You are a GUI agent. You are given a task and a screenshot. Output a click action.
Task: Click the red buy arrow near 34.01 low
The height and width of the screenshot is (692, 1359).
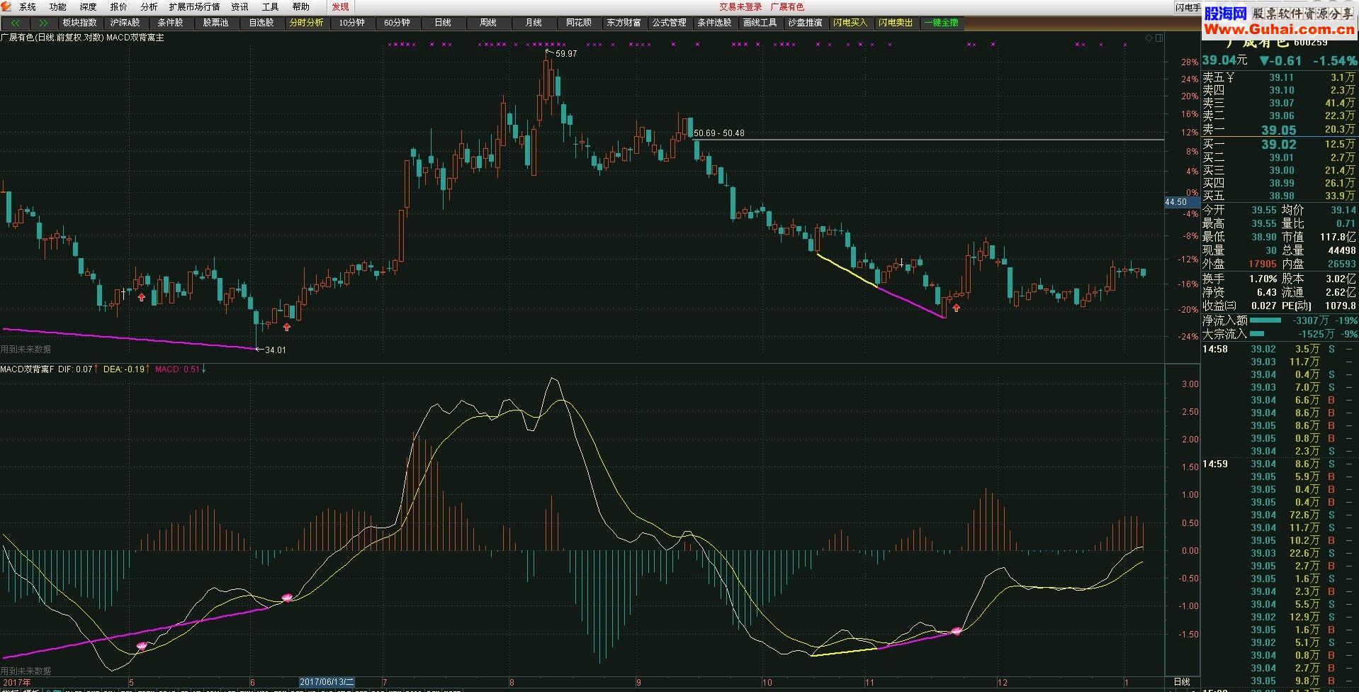[286, 327]
